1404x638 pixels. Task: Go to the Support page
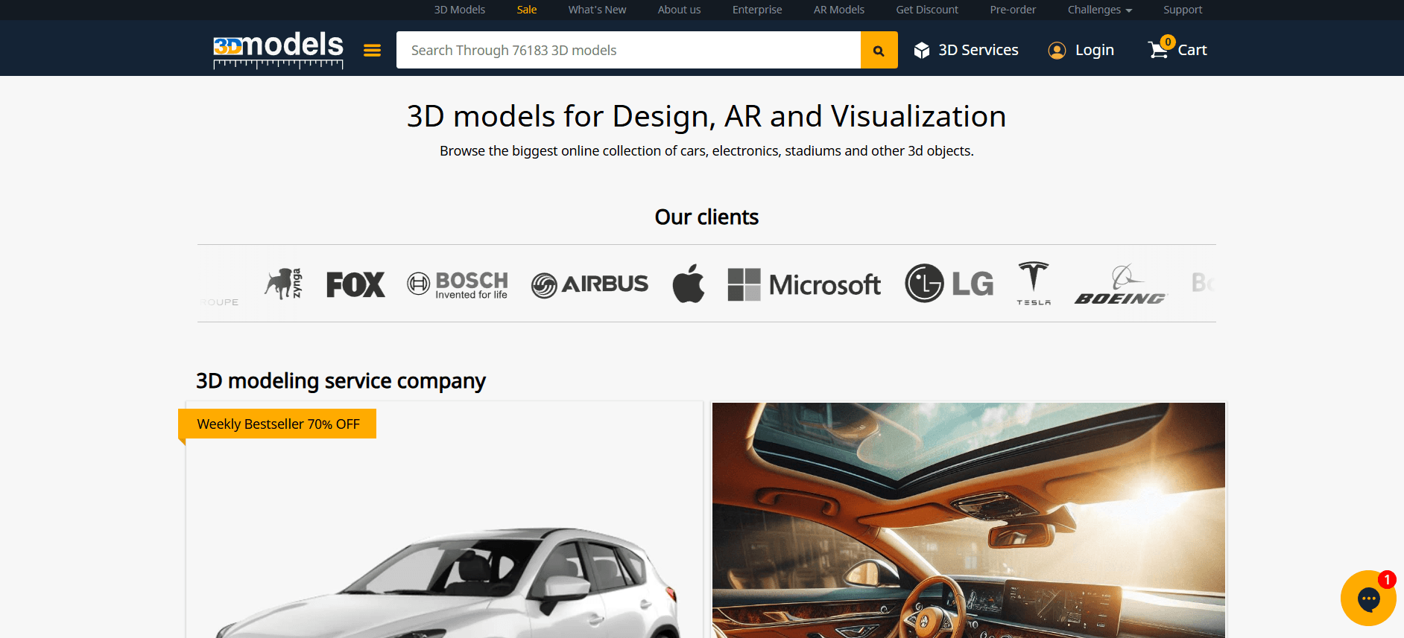tap(1183, 10)
